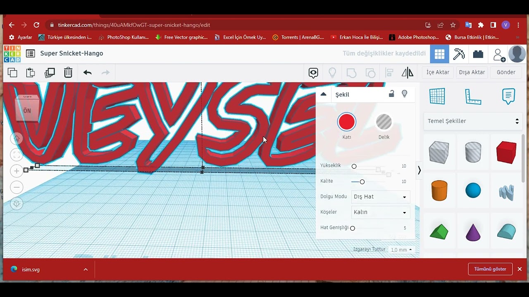Screen dimensions: 529x297
Task: Open the Dolgu Modu dropdown
Action: click(x=381, y=197)
